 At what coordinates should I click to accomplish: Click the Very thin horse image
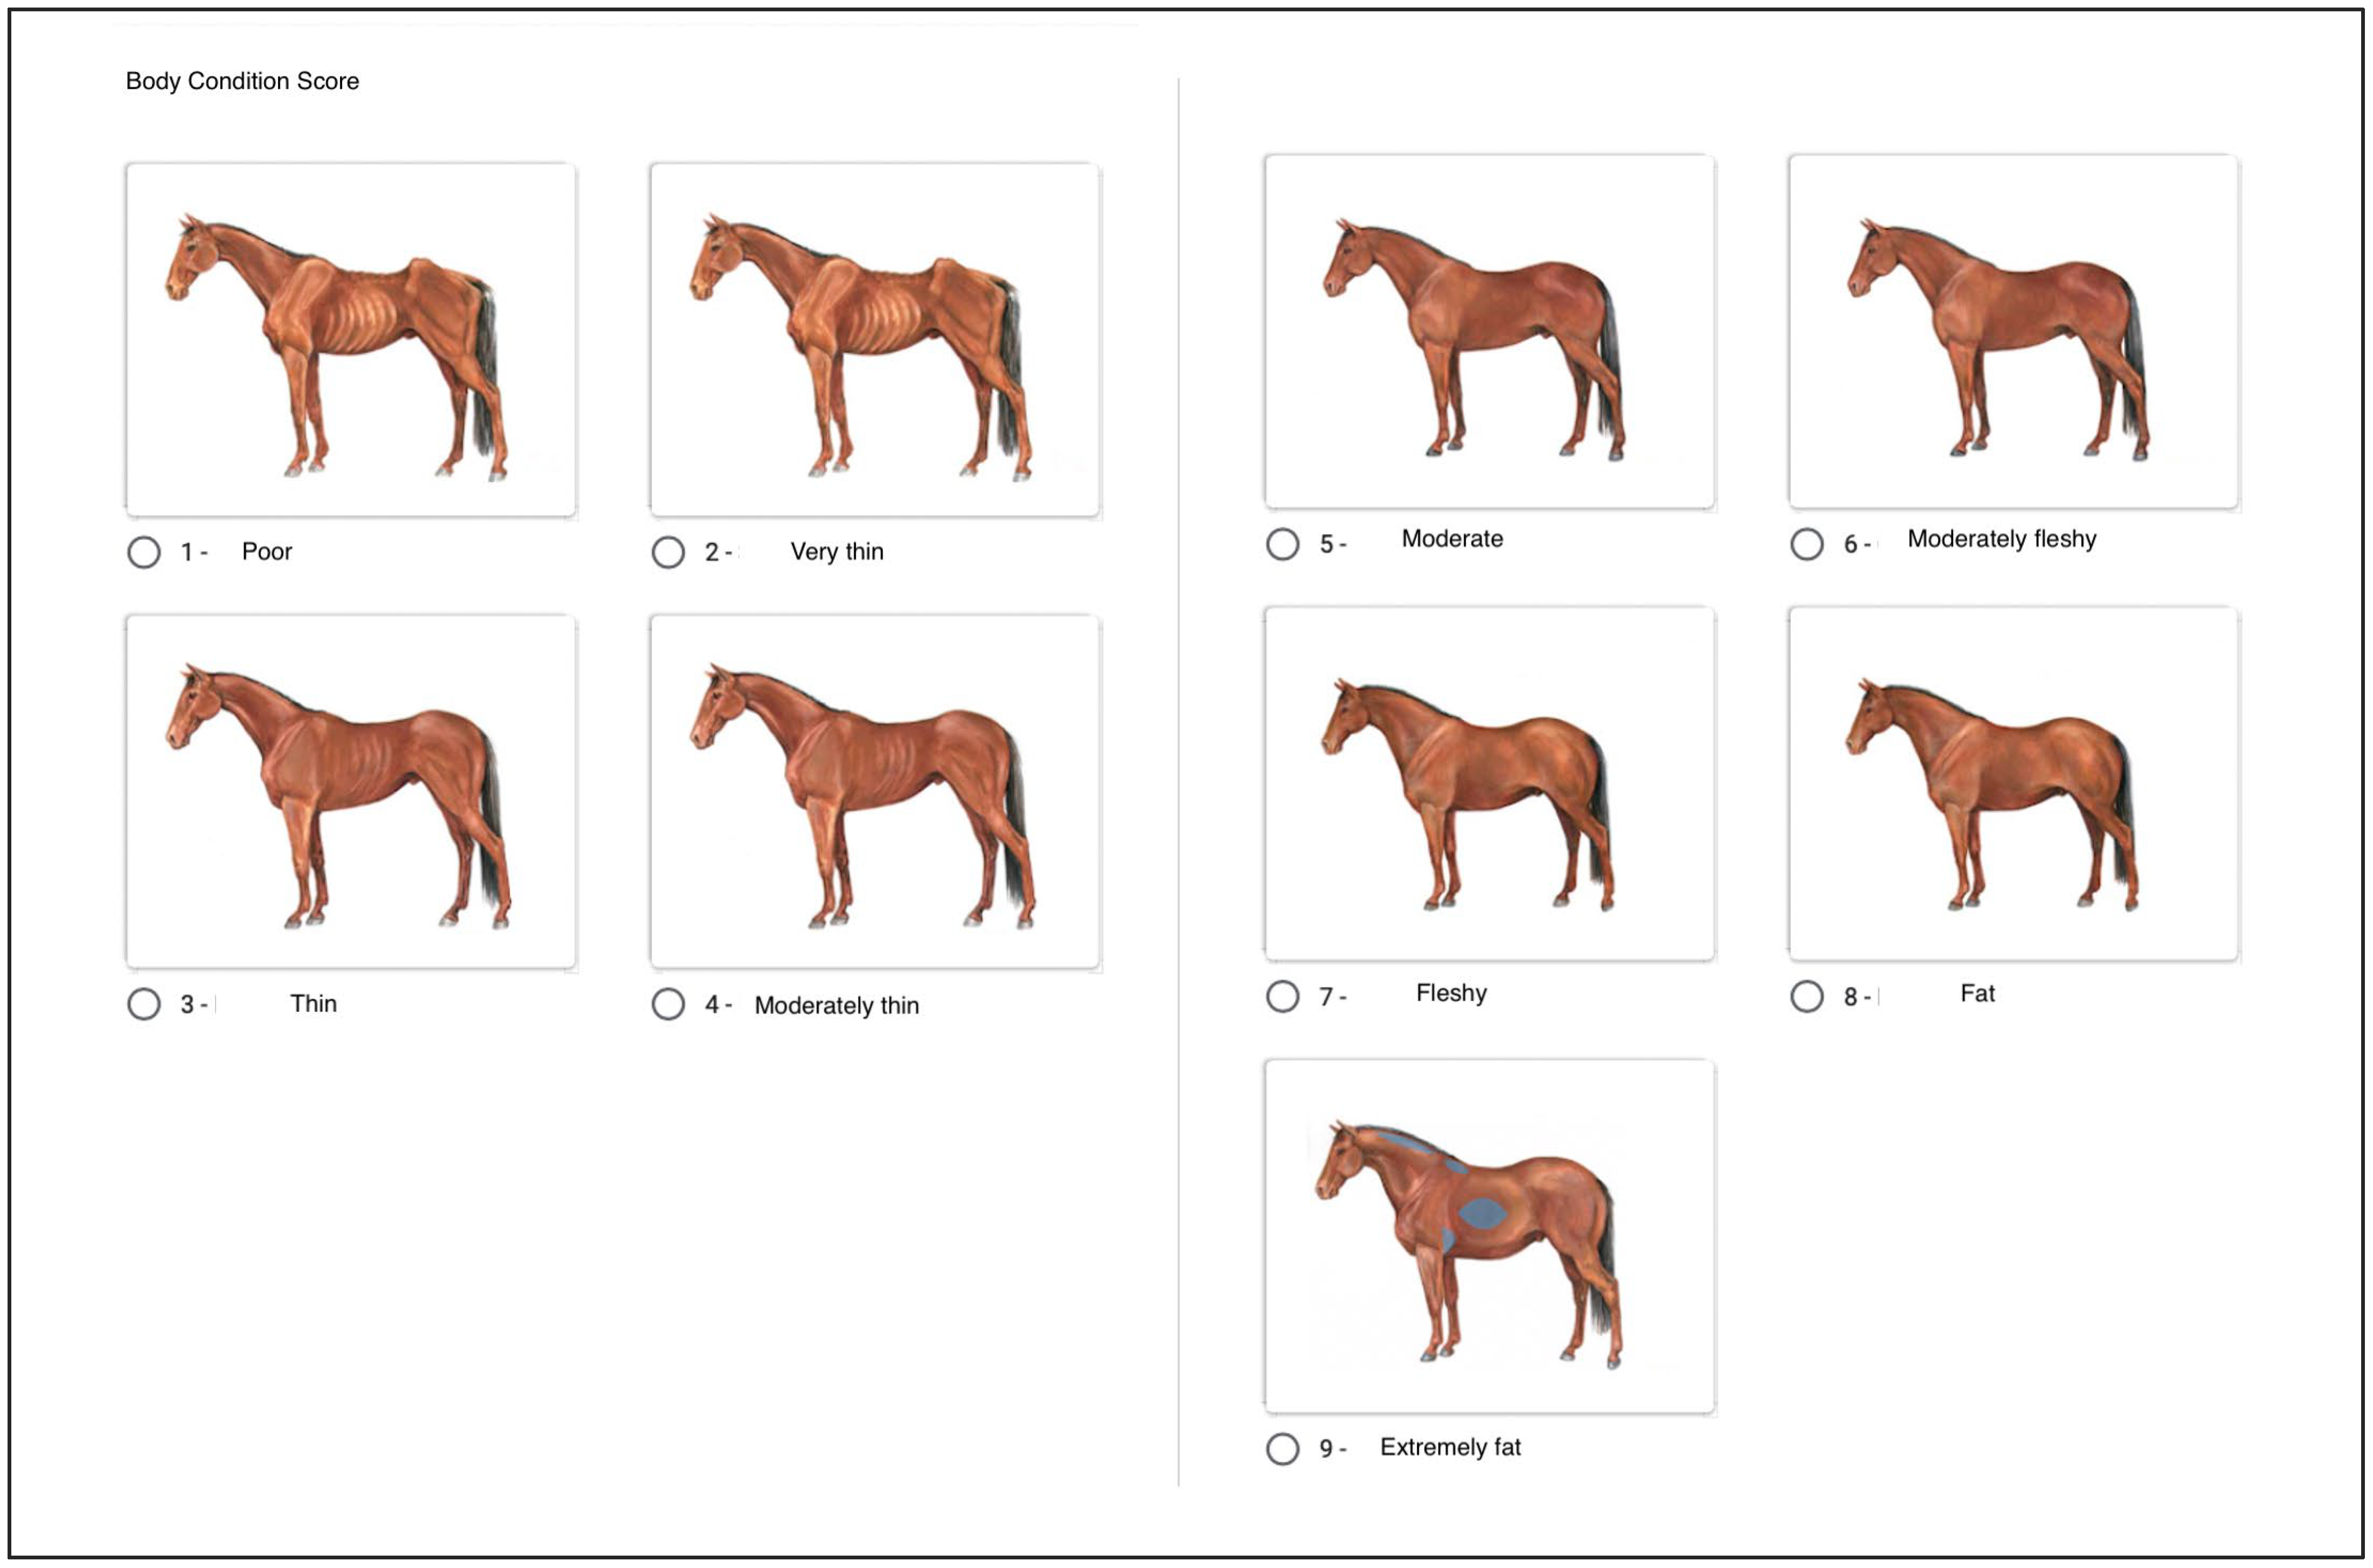[x=874, y=340]
